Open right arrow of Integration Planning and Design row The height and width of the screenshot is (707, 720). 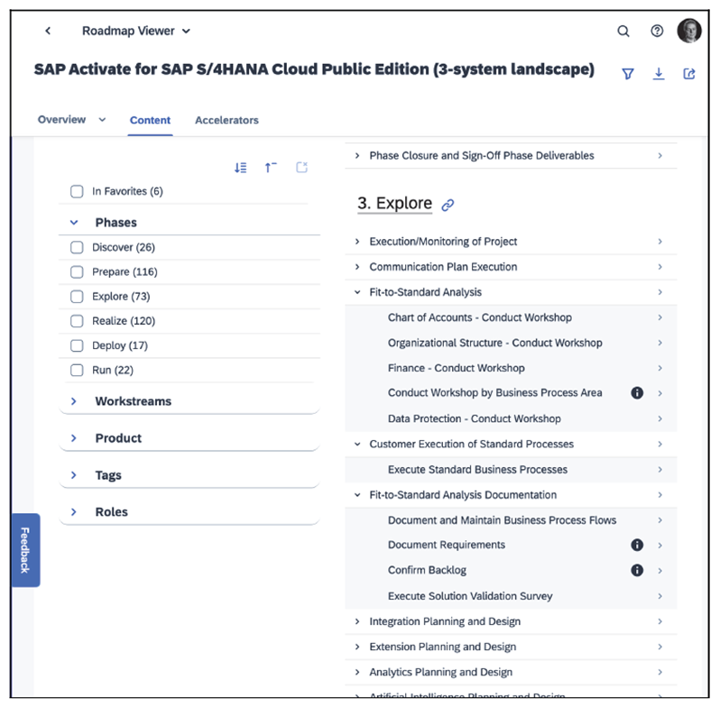(x=660, y=621)
